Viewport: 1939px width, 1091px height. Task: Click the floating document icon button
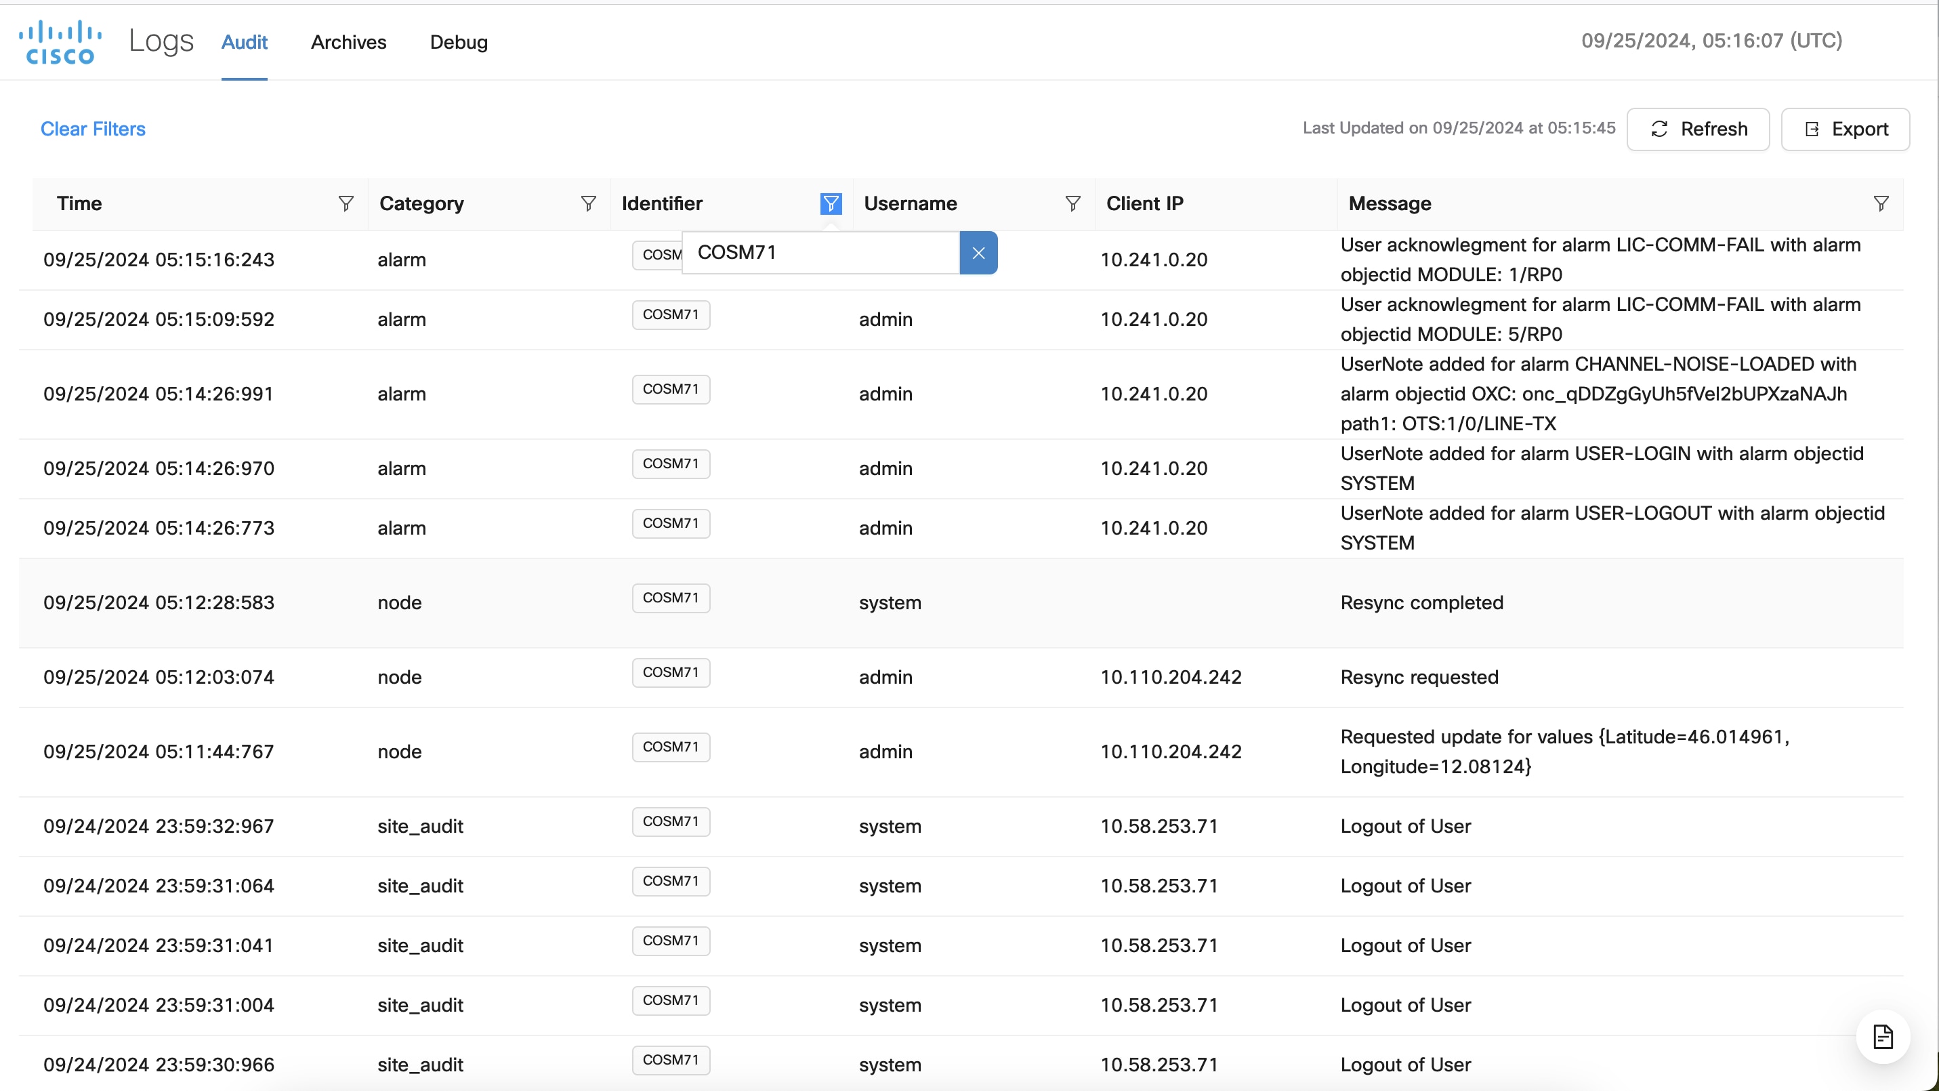1883,1037
